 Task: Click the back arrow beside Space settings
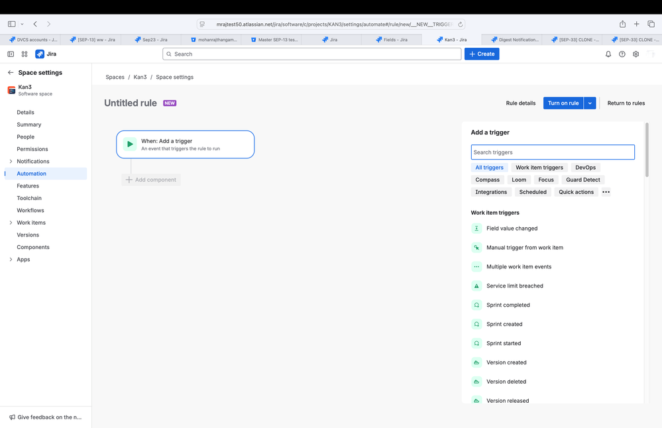pyautogui.click(x=11, y=73)
